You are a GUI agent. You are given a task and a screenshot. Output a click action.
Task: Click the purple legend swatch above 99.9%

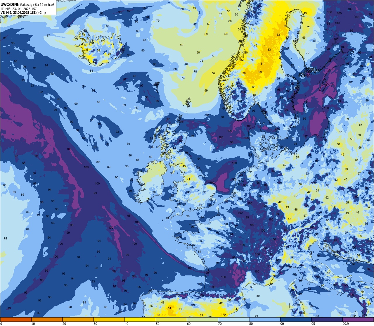tap(358, 319)
